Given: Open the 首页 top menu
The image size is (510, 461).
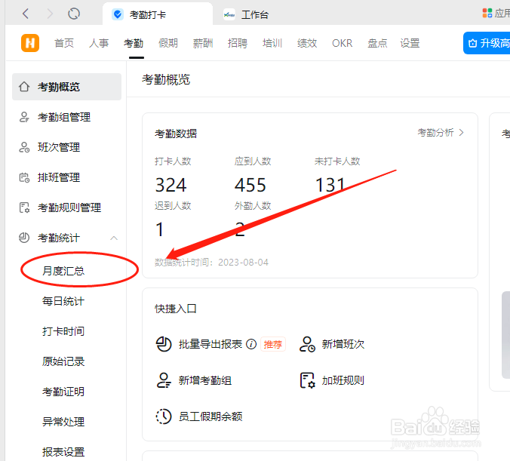Looking at the screenshot, I should coord(64,43).
